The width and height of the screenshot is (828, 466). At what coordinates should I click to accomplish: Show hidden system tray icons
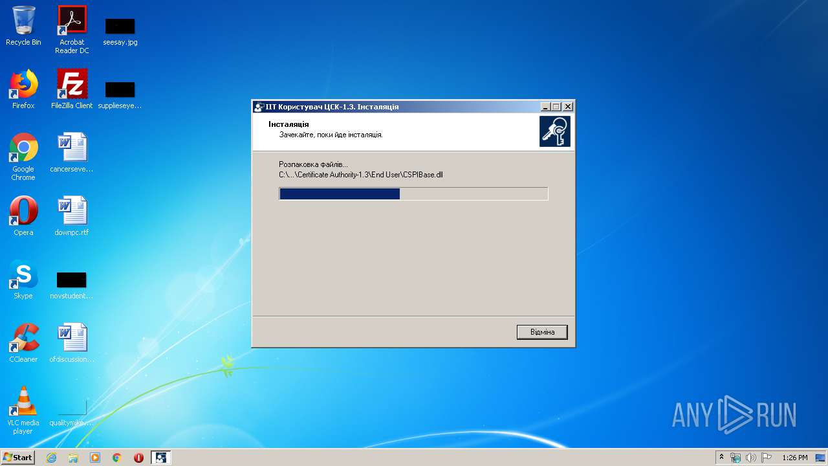point(722,458)
